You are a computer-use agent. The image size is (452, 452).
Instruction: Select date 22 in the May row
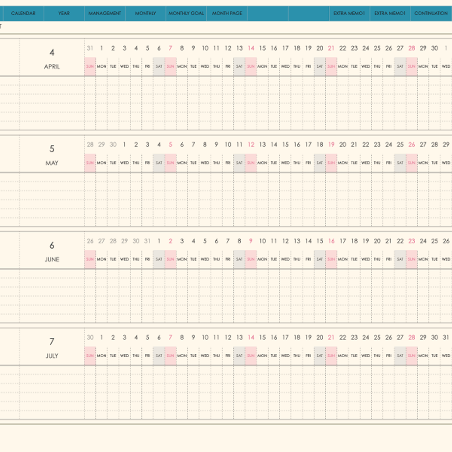coord(366,145)
